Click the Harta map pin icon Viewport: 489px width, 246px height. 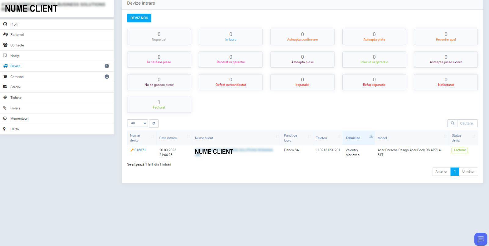(x=5, y=129)
